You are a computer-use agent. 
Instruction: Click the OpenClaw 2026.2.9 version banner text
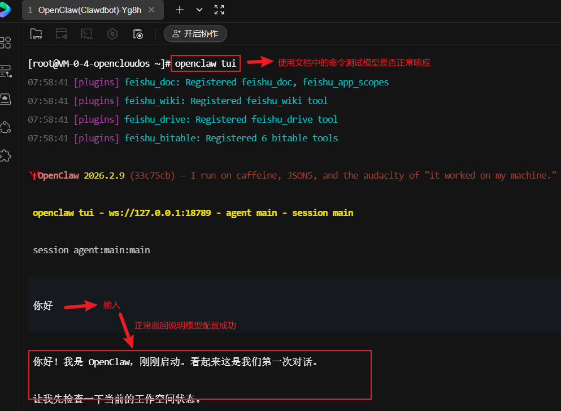pos(77,175)
